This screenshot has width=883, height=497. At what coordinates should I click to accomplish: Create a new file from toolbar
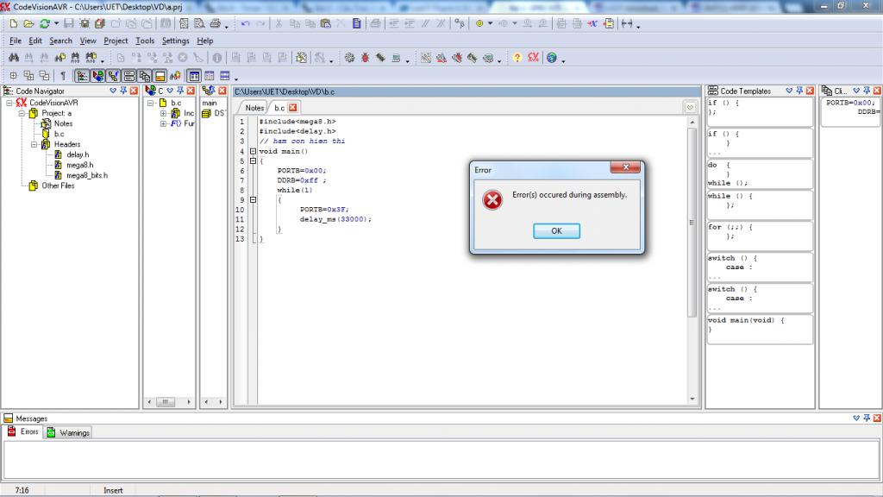14,23
